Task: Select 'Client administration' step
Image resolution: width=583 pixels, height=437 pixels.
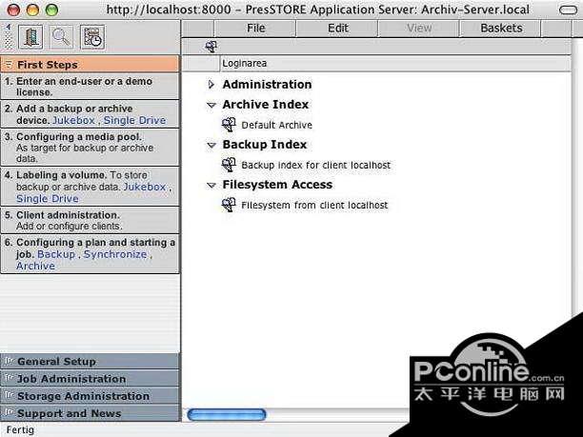Action: pos(90,220)
